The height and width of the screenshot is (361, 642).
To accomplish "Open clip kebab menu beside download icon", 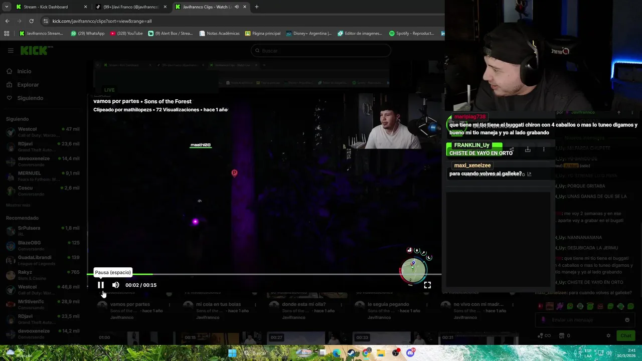I will [x=544, y=149].
